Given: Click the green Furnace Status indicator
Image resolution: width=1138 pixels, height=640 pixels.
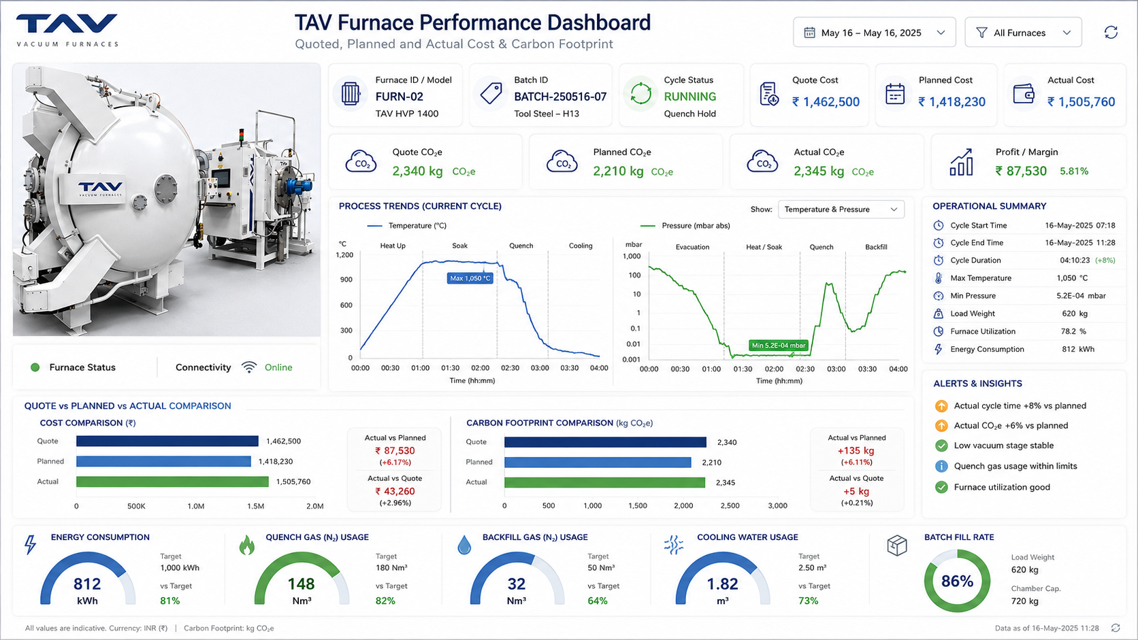Looking at the screenshot, I should 35,367.
